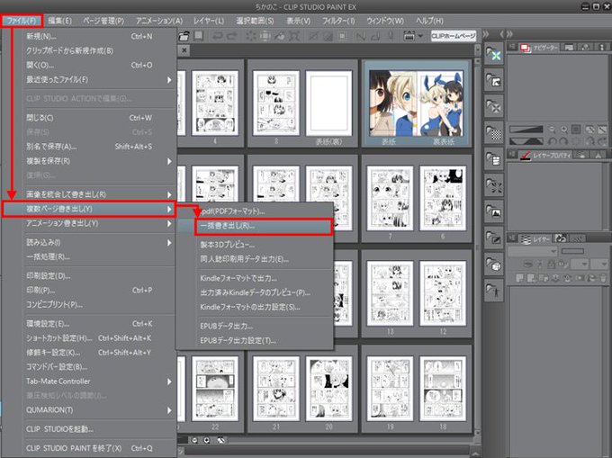Open the image material folder with picture icon
The image size is (612, 458).
tap(494, 211)
